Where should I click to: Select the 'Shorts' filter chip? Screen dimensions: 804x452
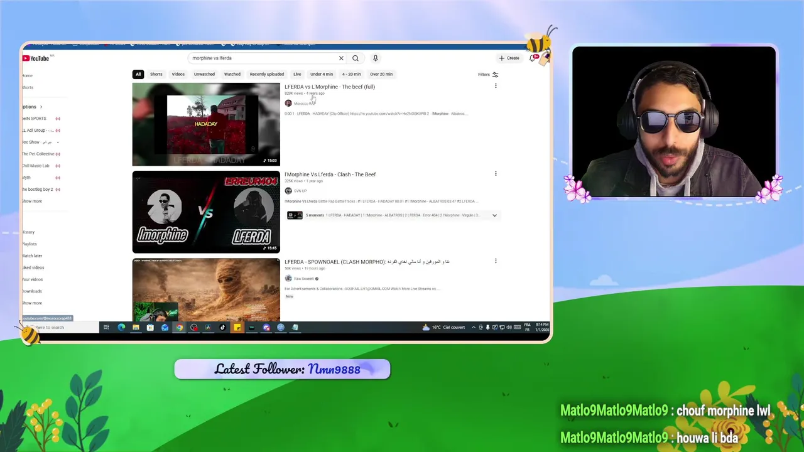click(156, 74)
